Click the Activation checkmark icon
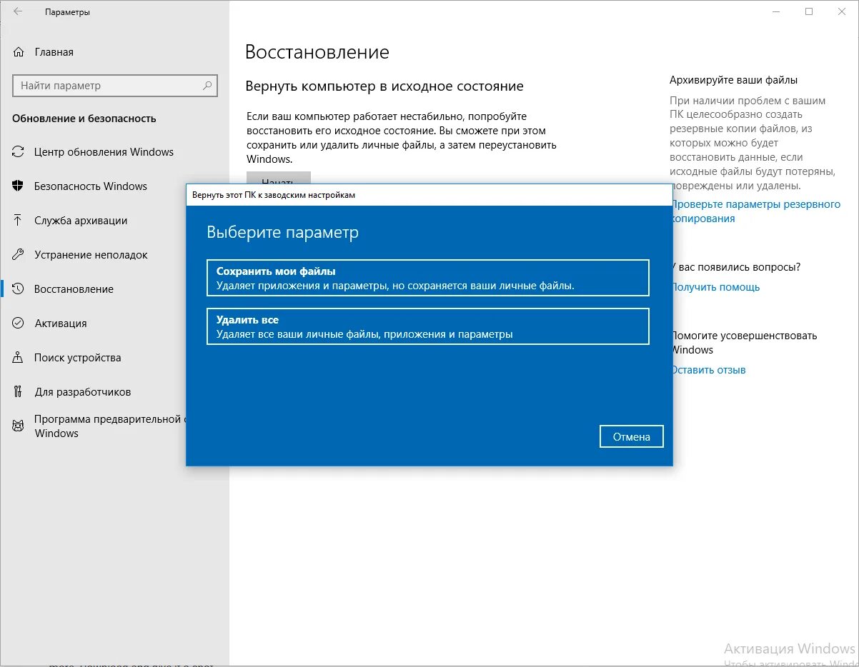 click(19, 324)
